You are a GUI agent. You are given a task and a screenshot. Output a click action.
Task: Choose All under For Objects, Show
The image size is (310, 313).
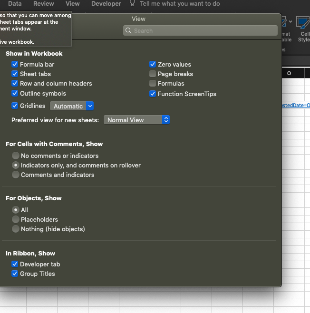coord(16,210)
